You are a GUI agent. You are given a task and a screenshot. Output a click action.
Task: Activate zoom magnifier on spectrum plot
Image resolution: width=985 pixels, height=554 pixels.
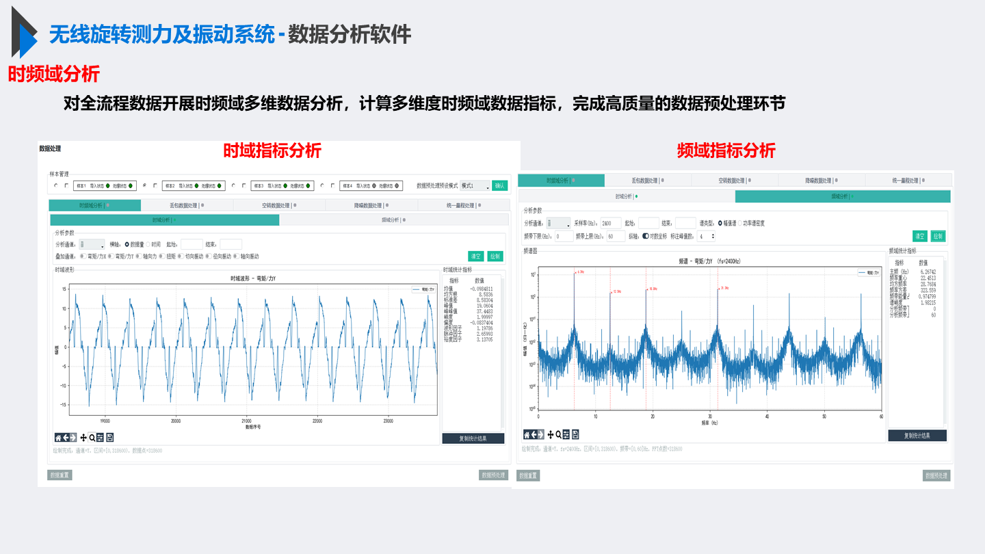pyautogui.click(x=559, y=434)
